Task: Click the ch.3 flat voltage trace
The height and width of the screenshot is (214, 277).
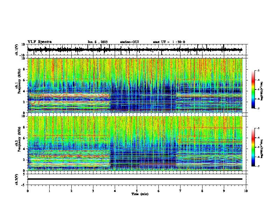Action: tap(135, 179)
